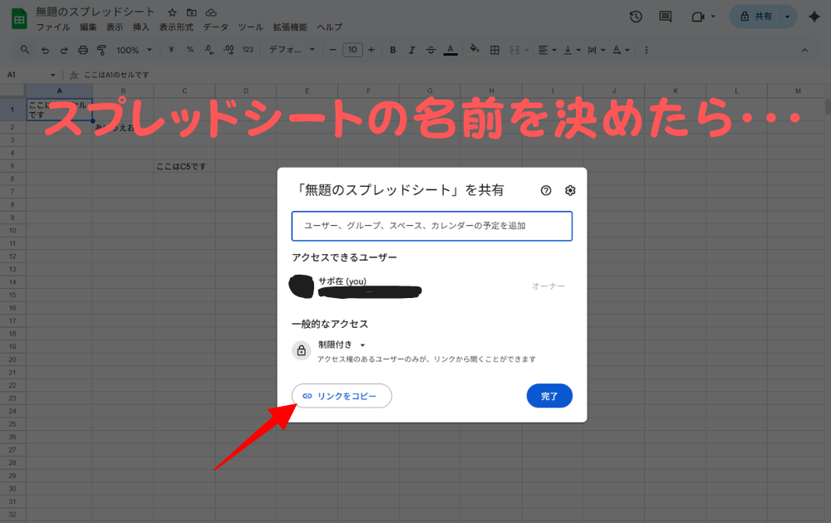Click the Gemini sparkle icon
This screenshot has height=523, width=831.
[814, 17]
